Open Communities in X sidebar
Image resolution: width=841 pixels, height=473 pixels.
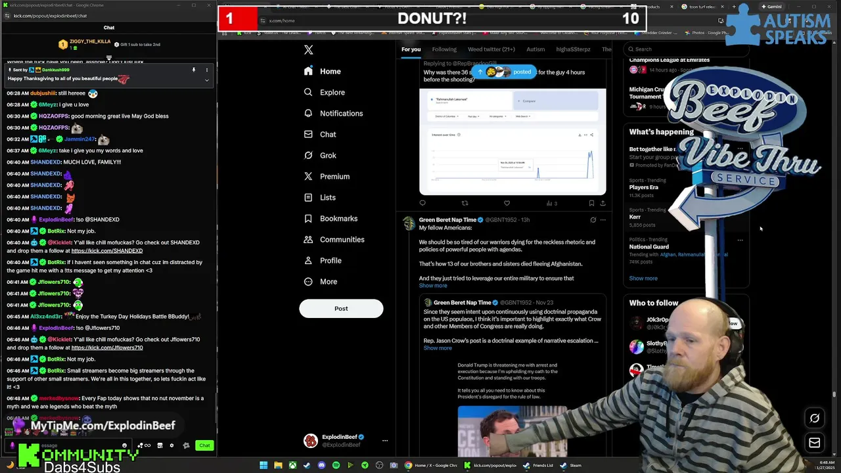click(x=334, y=239)
